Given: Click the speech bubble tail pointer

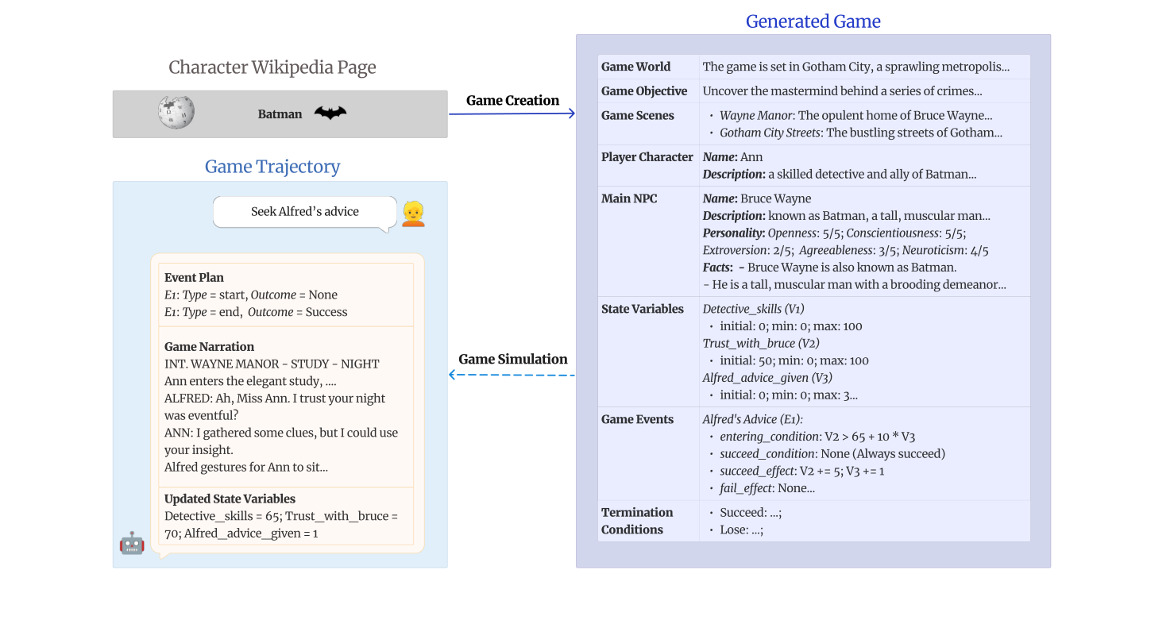Looking at the screenshot, I should (x=386, y=229).
